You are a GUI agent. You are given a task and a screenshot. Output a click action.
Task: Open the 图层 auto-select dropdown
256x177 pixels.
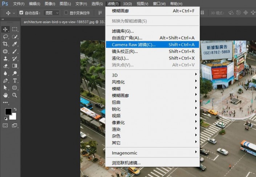(52, 13)
